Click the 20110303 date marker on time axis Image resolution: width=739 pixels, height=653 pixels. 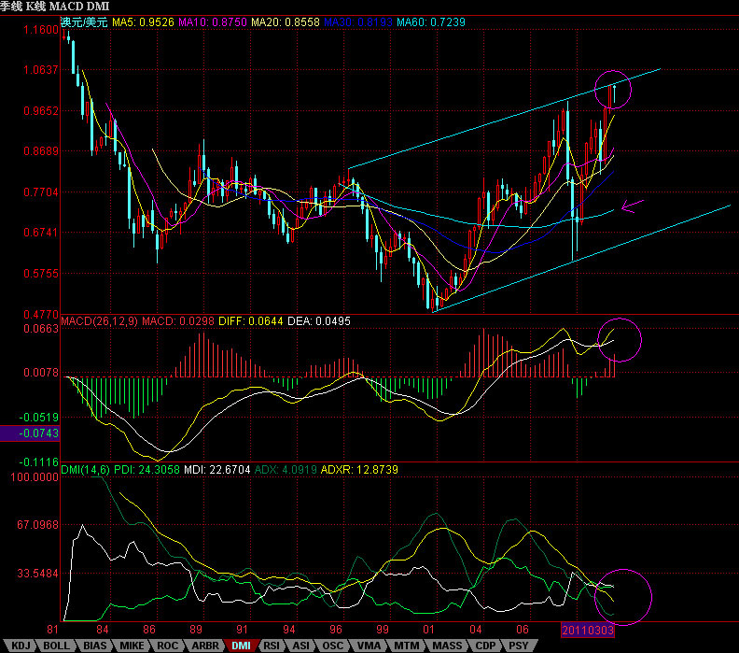(x=588, y=630)
